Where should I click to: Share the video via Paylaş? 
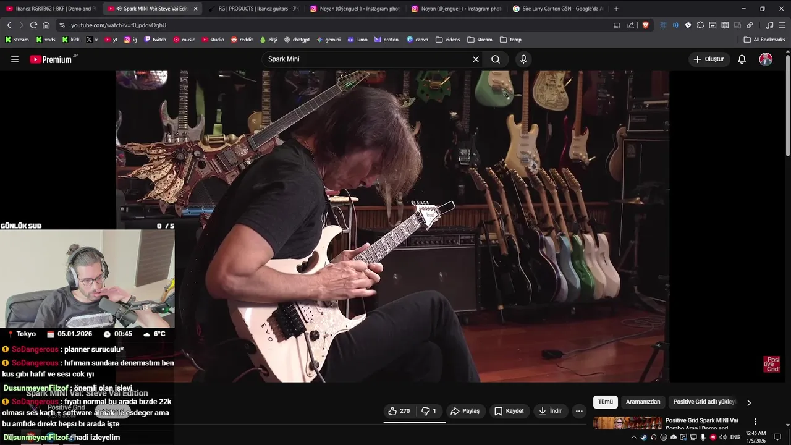(465, 411)
